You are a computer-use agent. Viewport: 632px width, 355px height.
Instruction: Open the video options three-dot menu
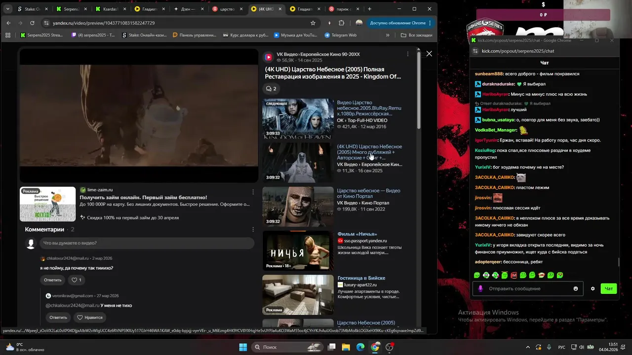[407, 54]
